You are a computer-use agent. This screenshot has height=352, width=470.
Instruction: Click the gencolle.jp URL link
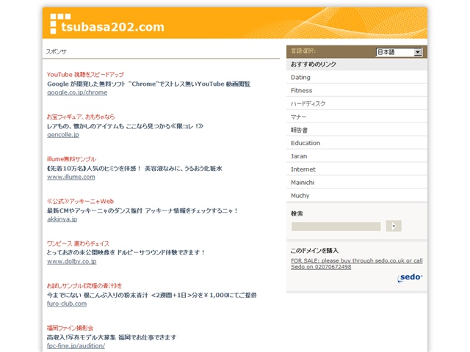click(x=63, y=135)
